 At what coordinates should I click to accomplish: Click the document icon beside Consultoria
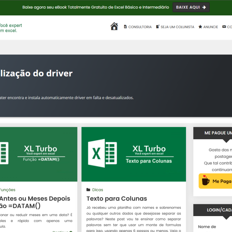coord(125,27)
